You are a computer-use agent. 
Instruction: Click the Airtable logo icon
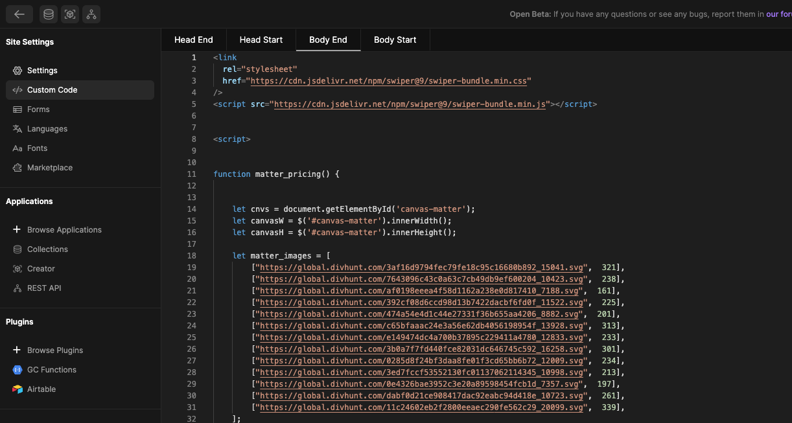point(17,389)
